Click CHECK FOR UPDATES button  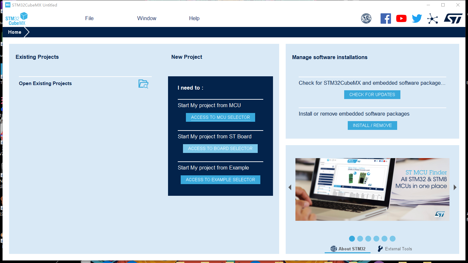coord(372,94)
